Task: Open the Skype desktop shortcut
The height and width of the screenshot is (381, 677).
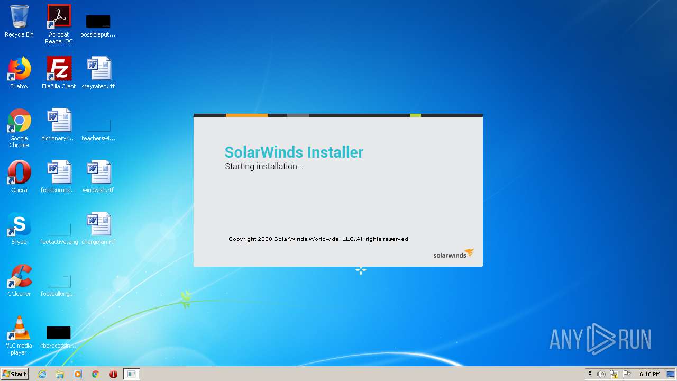Action: [x=19, y=229]
